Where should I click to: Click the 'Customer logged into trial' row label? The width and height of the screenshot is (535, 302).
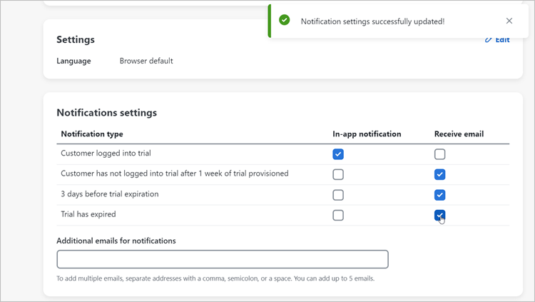[106, 153]
